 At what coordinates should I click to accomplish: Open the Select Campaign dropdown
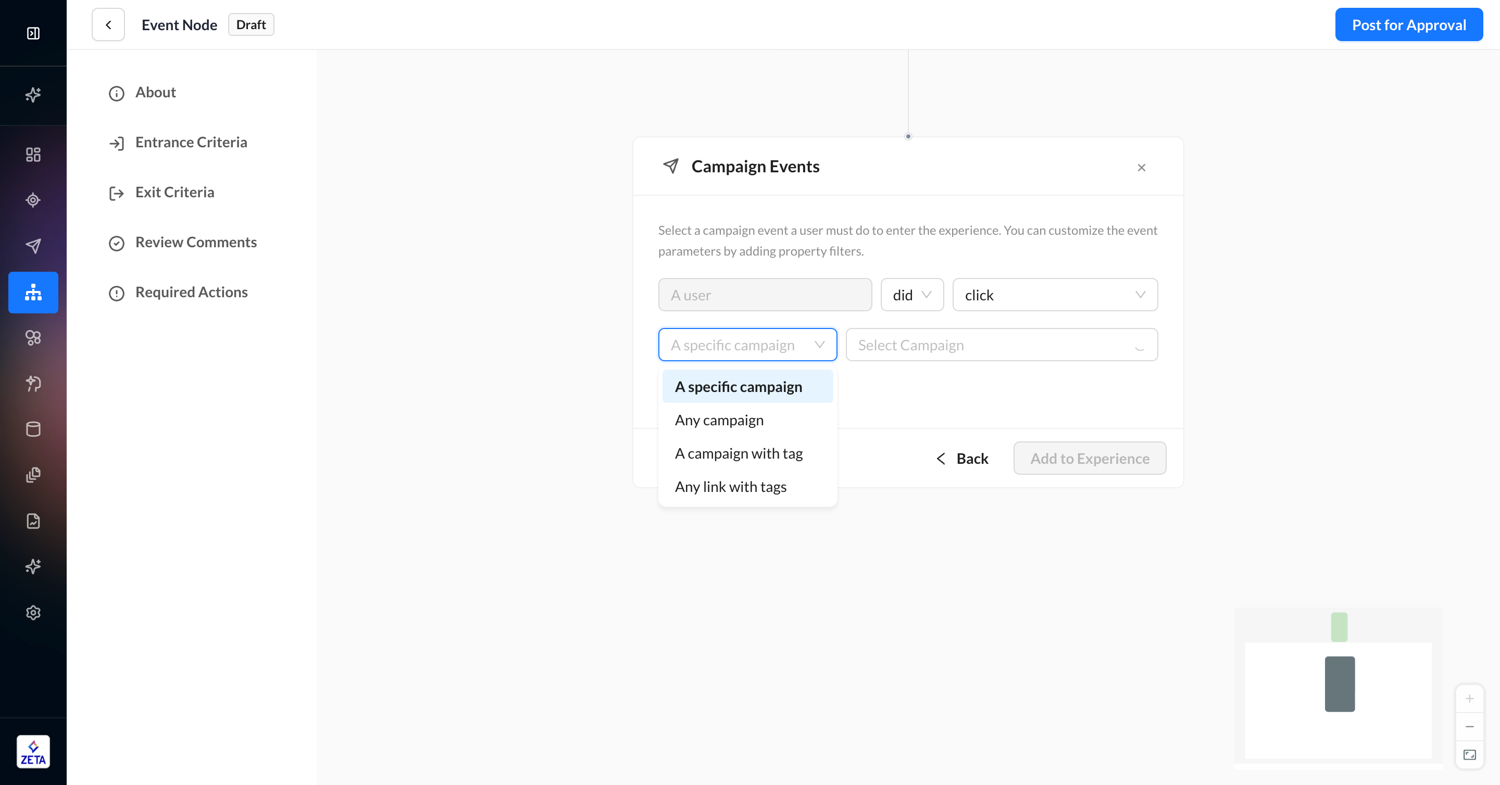[1001, 345]
